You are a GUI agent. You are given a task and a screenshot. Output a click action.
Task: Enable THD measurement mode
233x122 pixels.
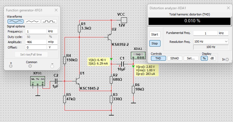[158, 58]
